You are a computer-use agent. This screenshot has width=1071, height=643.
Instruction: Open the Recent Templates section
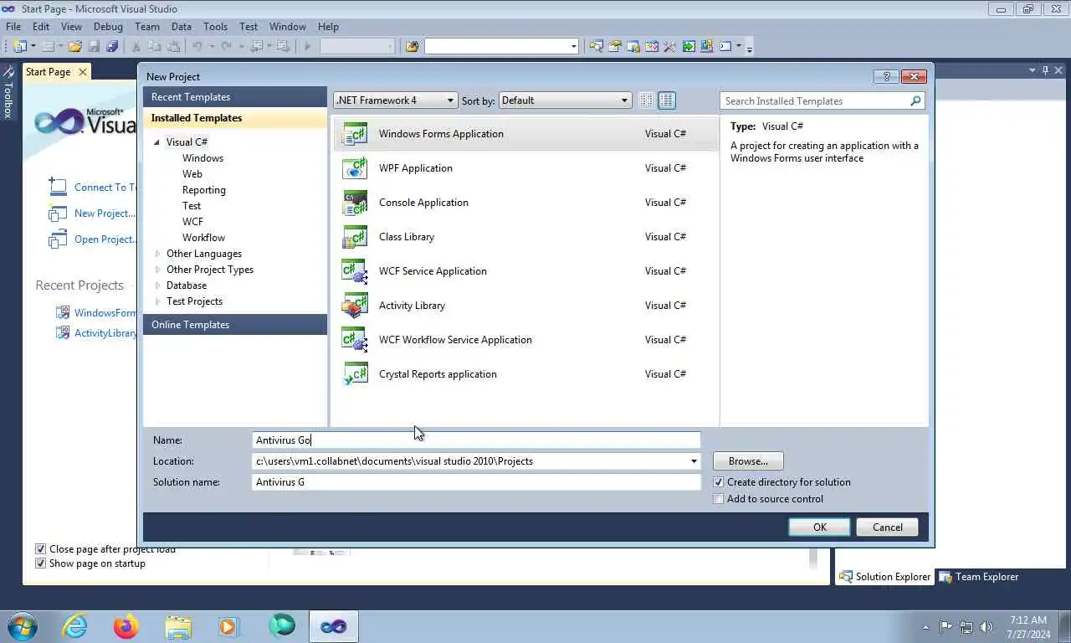coord(235,97)
